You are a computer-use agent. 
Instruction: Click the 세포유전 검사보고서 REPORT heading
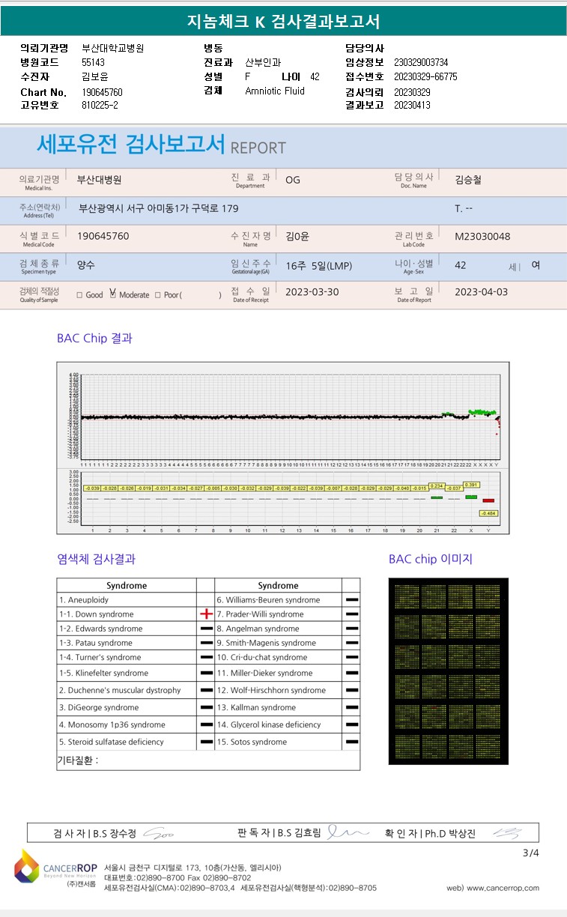coord(161,145)
